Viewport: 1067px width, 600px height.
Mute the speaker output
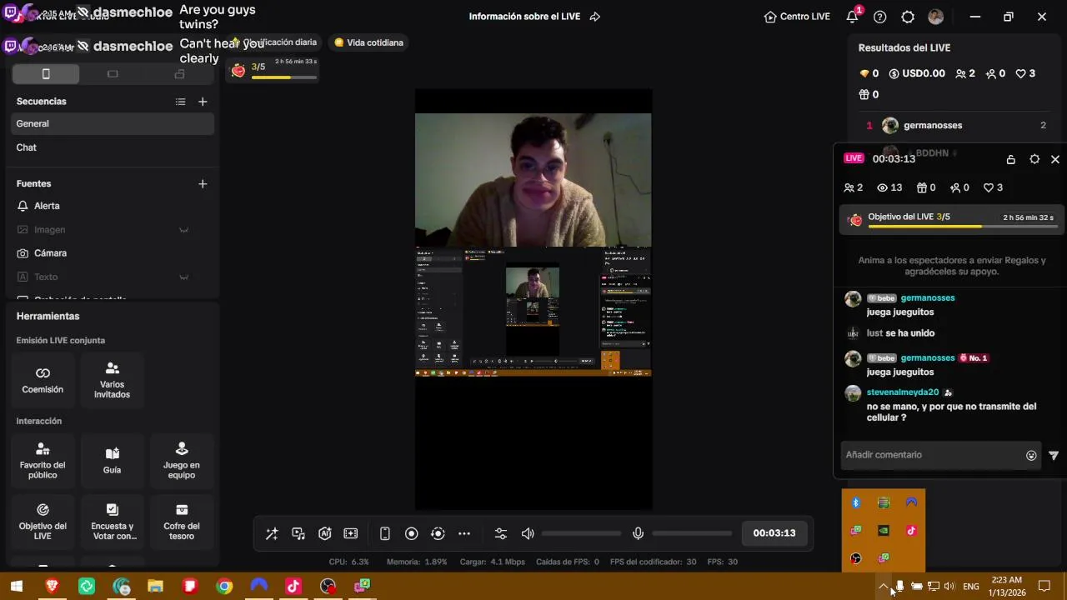click(x=528, y=533)
